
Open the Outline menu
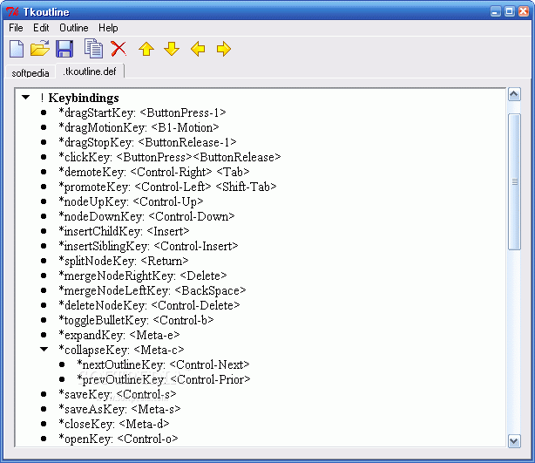(74, 28)
